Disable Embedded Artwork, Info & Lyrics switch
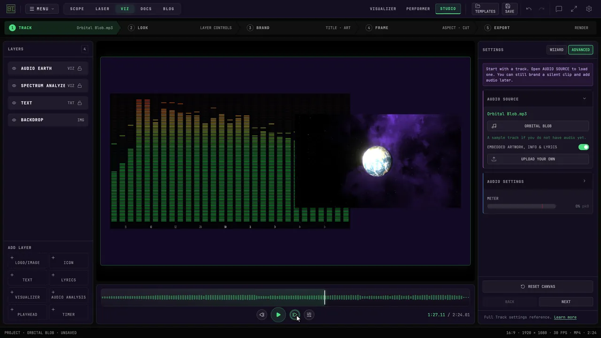 pyautogui.click(x=584, y=147)
